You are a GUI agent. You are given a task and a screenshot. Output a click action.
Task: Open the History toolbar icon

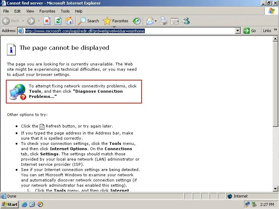coord(137,21)
